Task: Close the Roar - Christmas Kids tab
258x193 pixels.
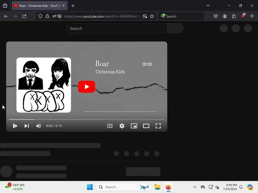Action: click(x=63, y=6)
